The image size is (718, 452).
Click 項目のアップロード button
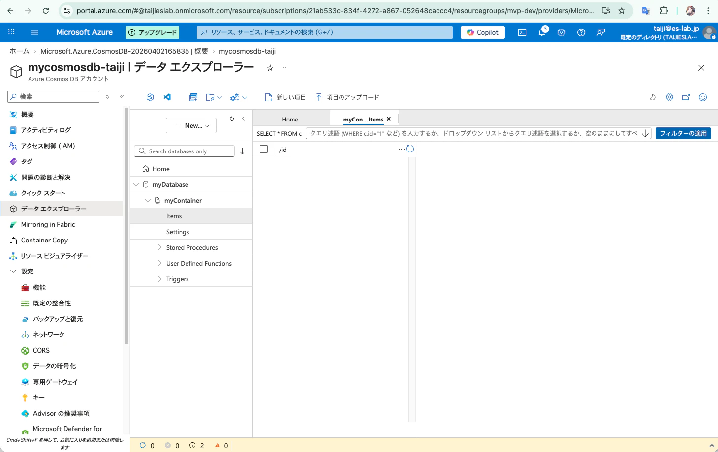347,97
